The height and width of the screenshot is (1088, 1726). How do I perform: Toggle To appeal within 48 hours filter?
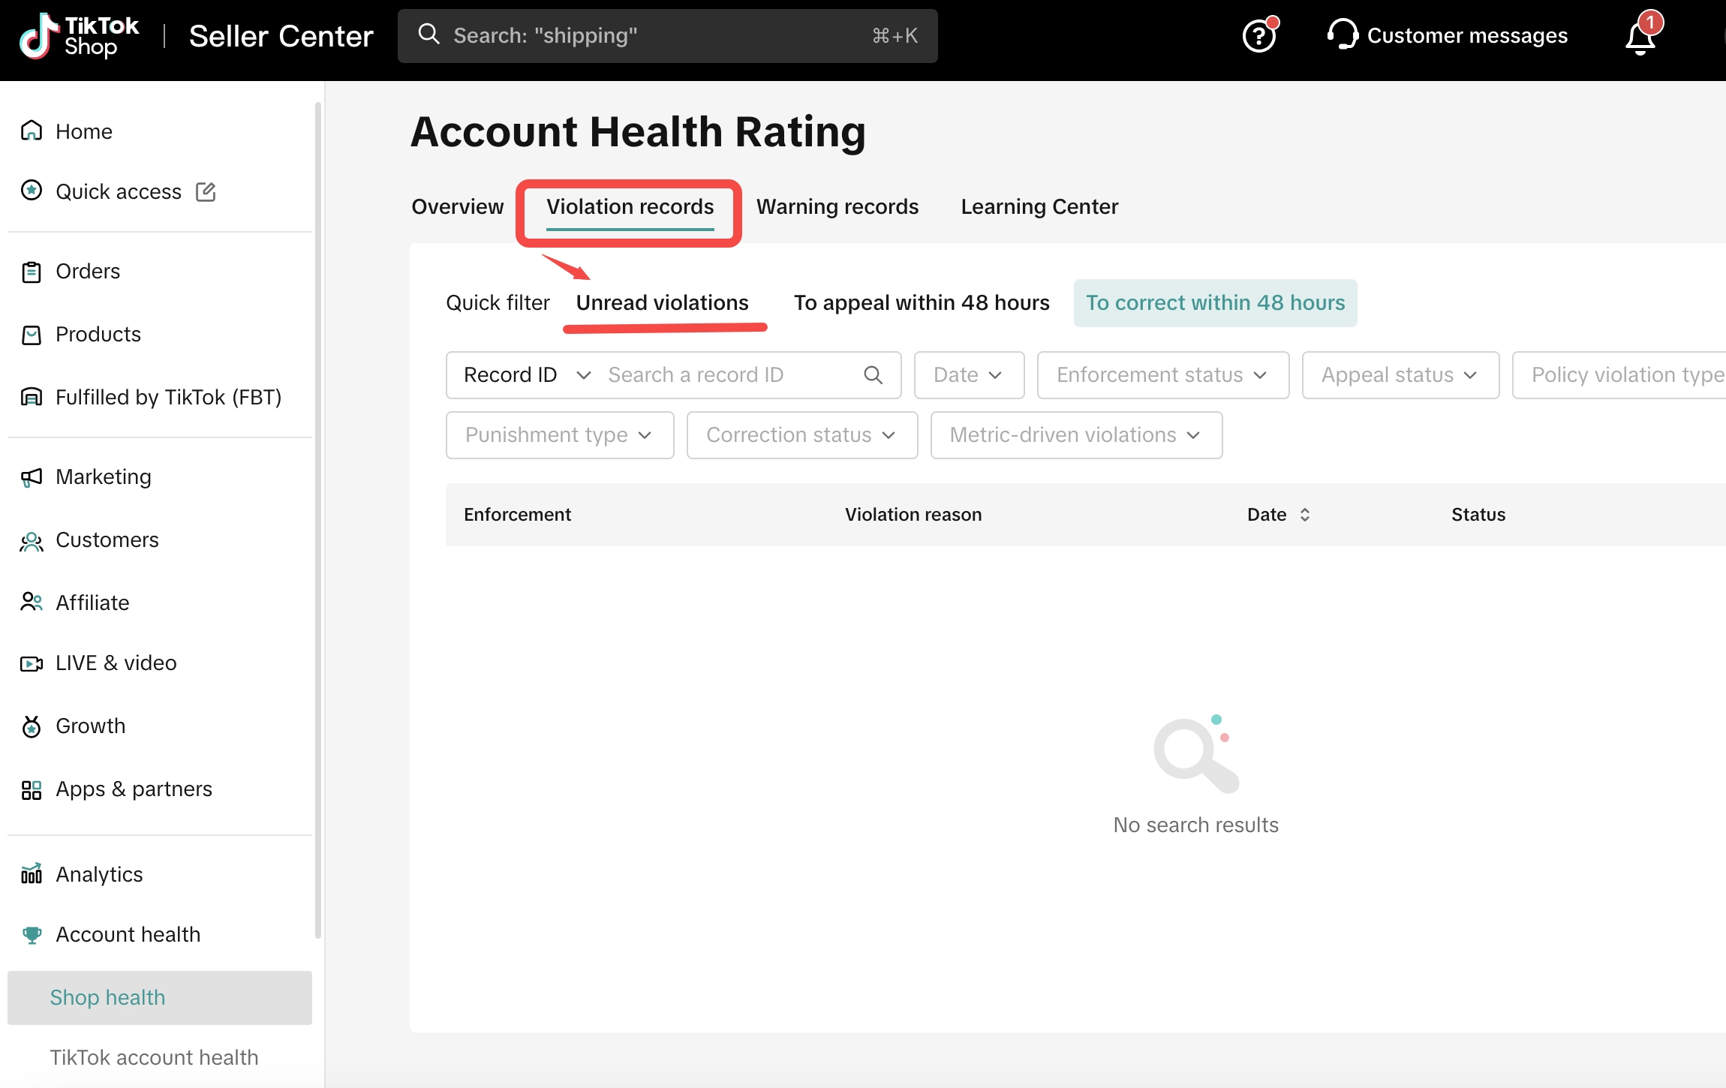[x=922, y=303]
